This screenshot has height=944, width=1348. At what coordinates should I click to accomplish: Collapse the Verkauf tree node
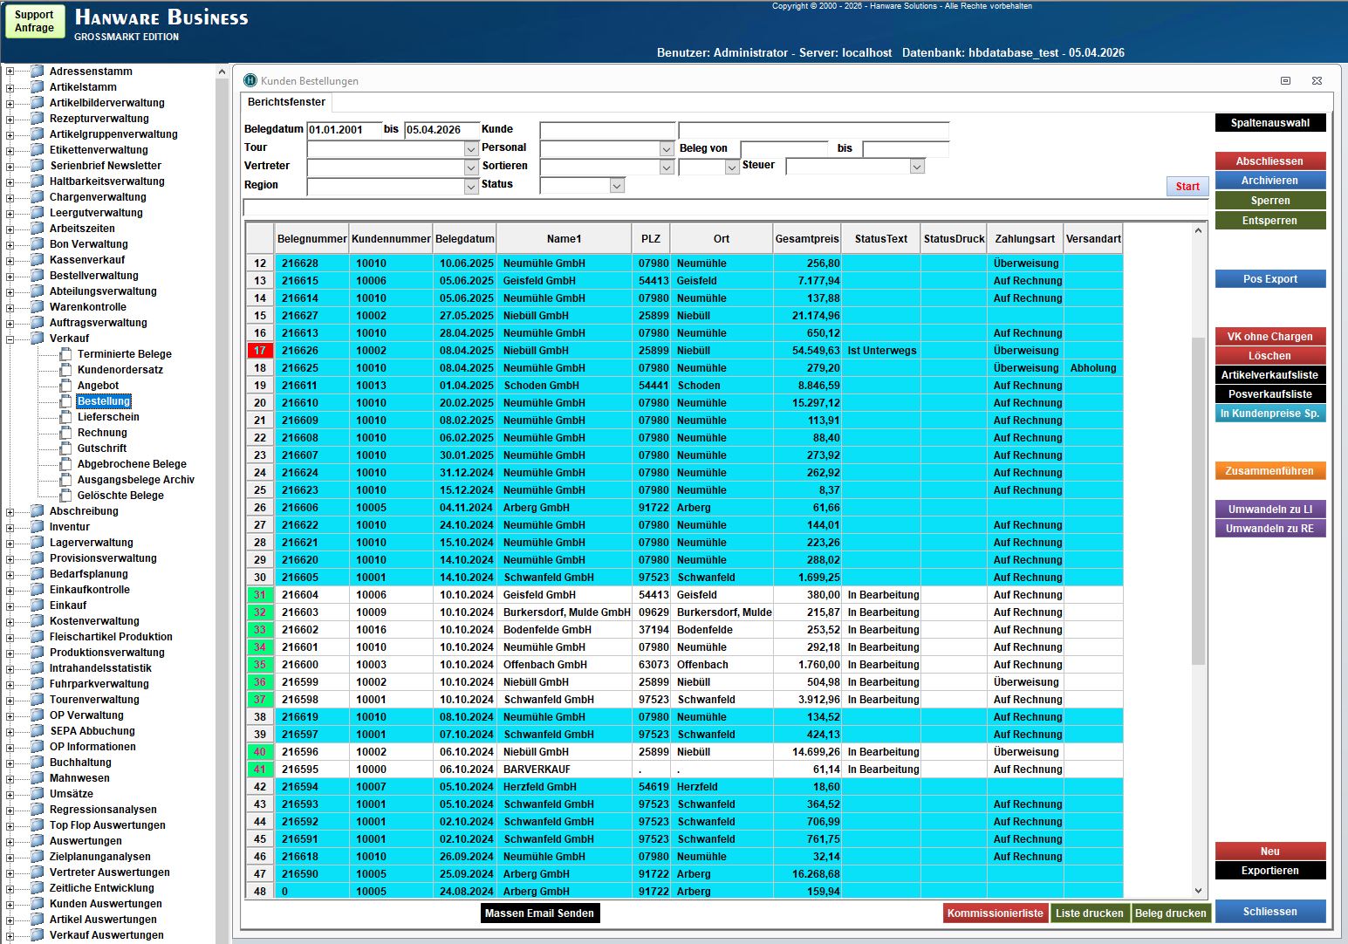10,339
